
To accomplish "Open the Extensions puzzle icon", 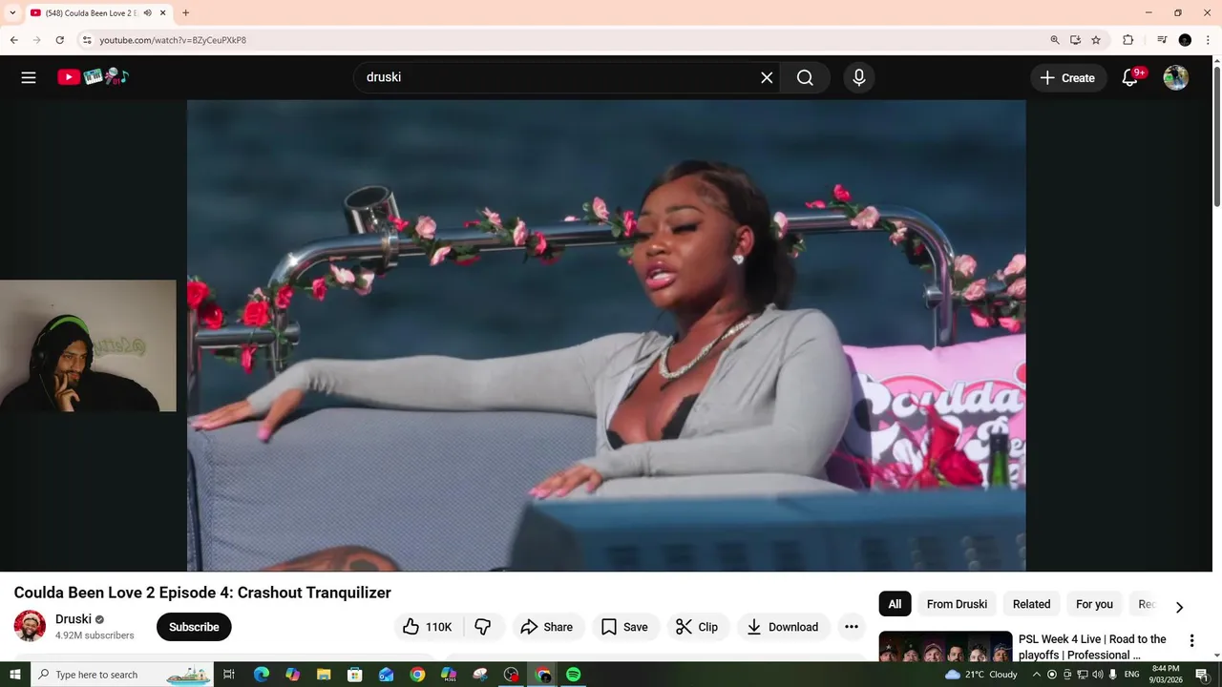I will click(1127, 40).
